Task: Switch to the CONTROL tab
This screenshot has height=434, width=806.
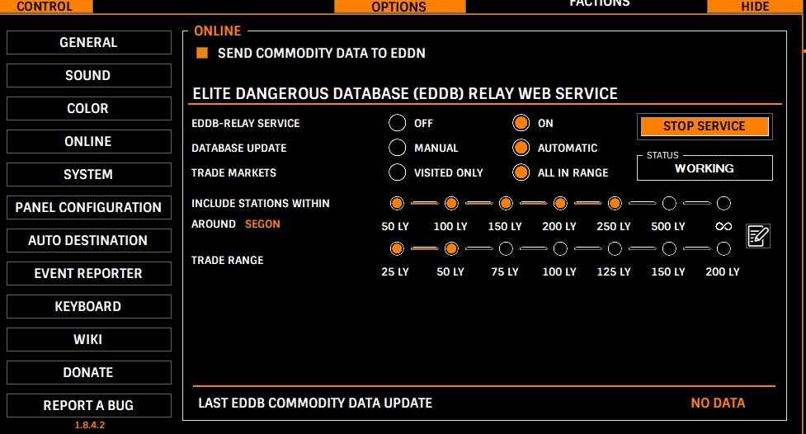Action: pos(46,6)
